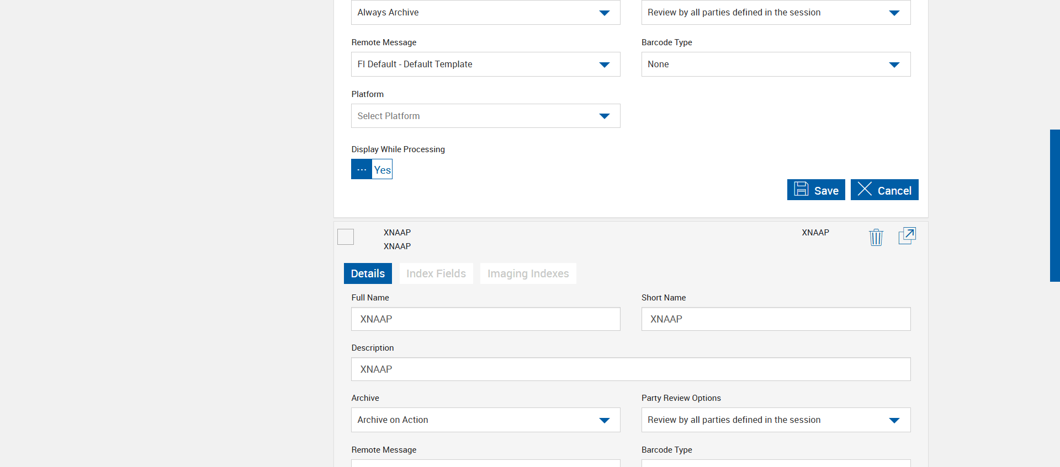Click the Cancel button
Image resolution: width=1060 pixels, height=467 pixels.
[x=884, y=190]
